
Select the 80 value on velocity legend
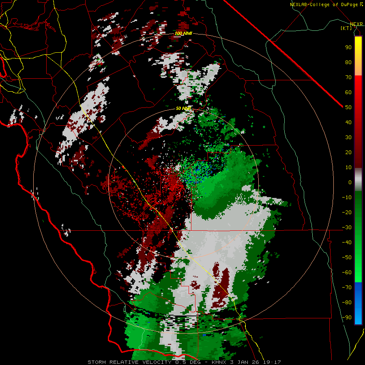click(x=348, y=62)
